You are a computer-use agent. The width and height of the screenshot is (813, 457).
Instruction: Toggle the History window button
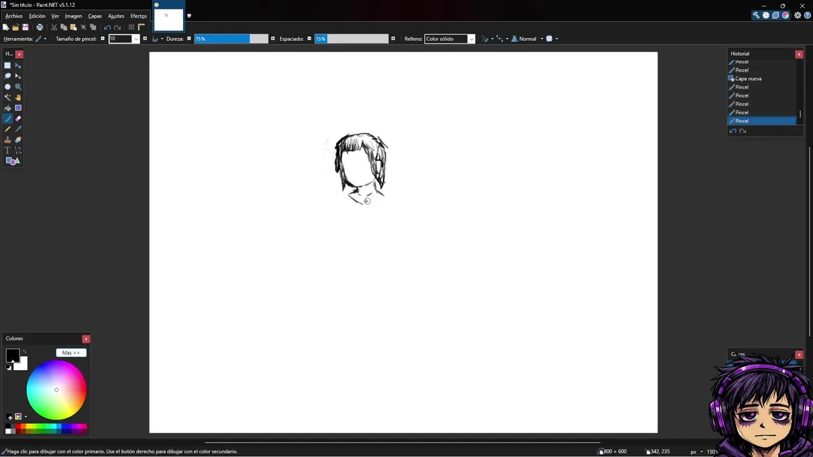coord(766,15)
